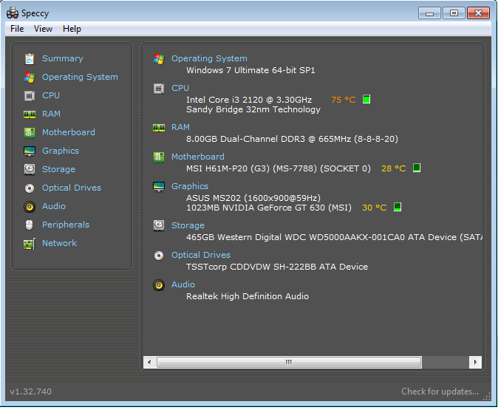The height and width of the screenshot is (410, 498).
Task: Click the RAM heading link in summary
Action: tap(180, 127)
